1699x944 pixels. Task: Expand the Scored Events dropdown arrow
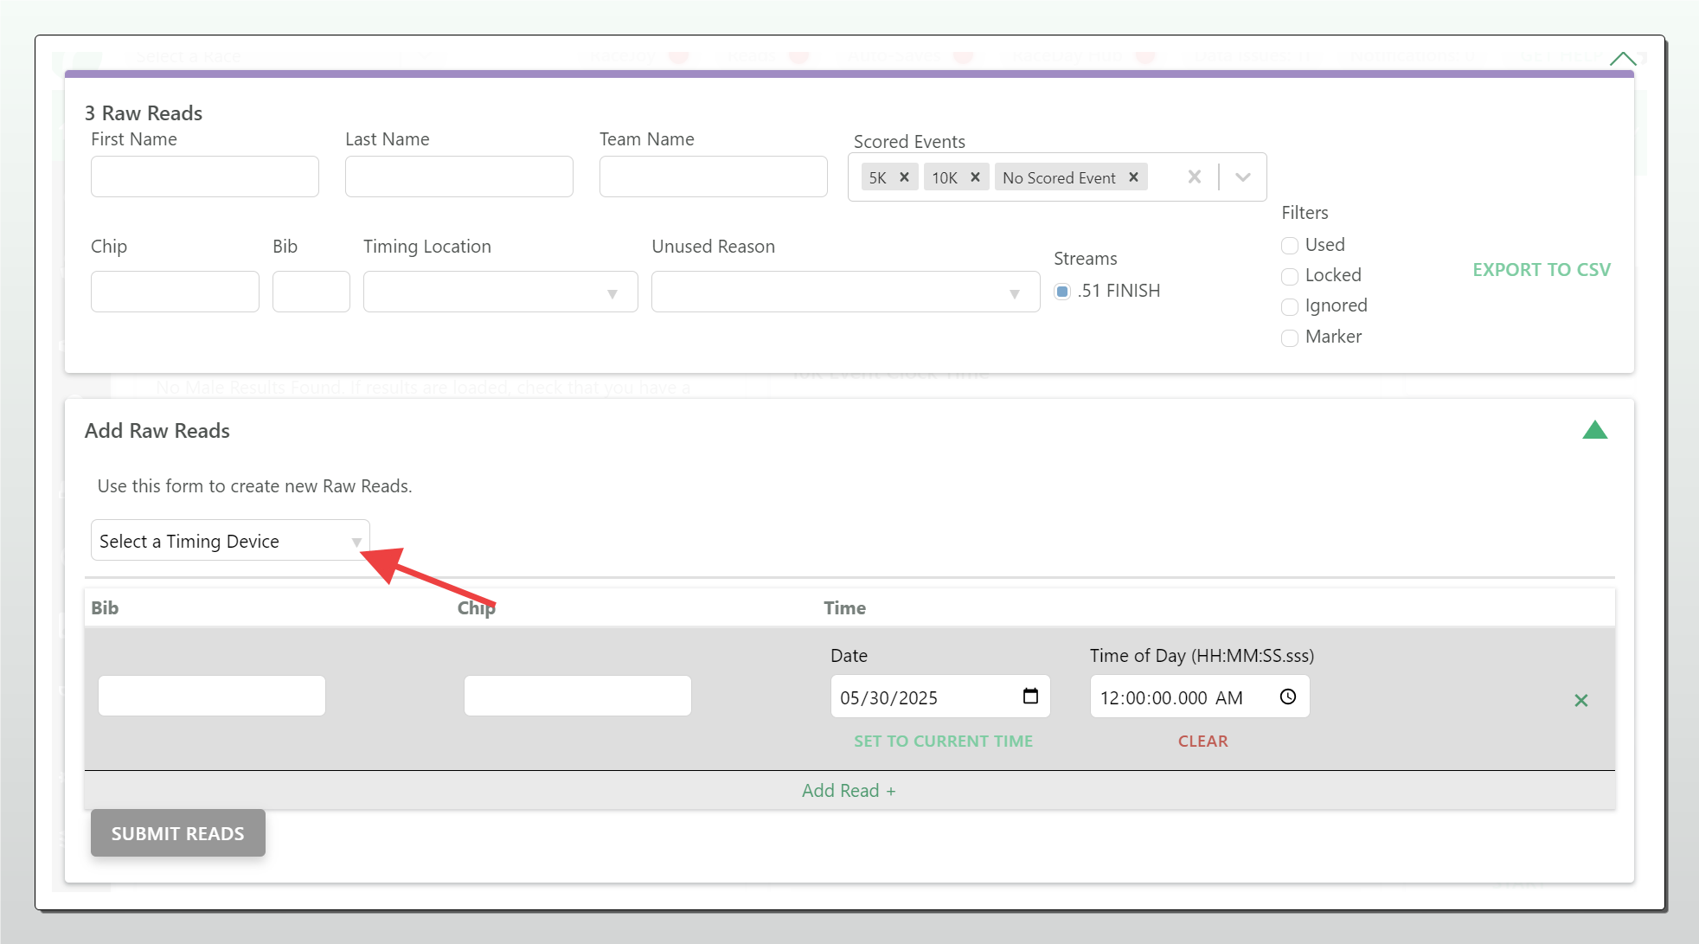click(1243, 177)
